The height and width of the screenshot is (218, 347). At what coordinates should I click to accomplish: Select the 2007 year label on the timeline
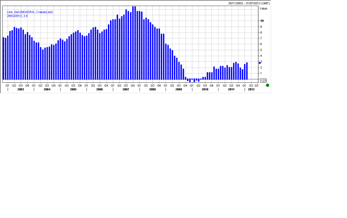pos(126,89)
